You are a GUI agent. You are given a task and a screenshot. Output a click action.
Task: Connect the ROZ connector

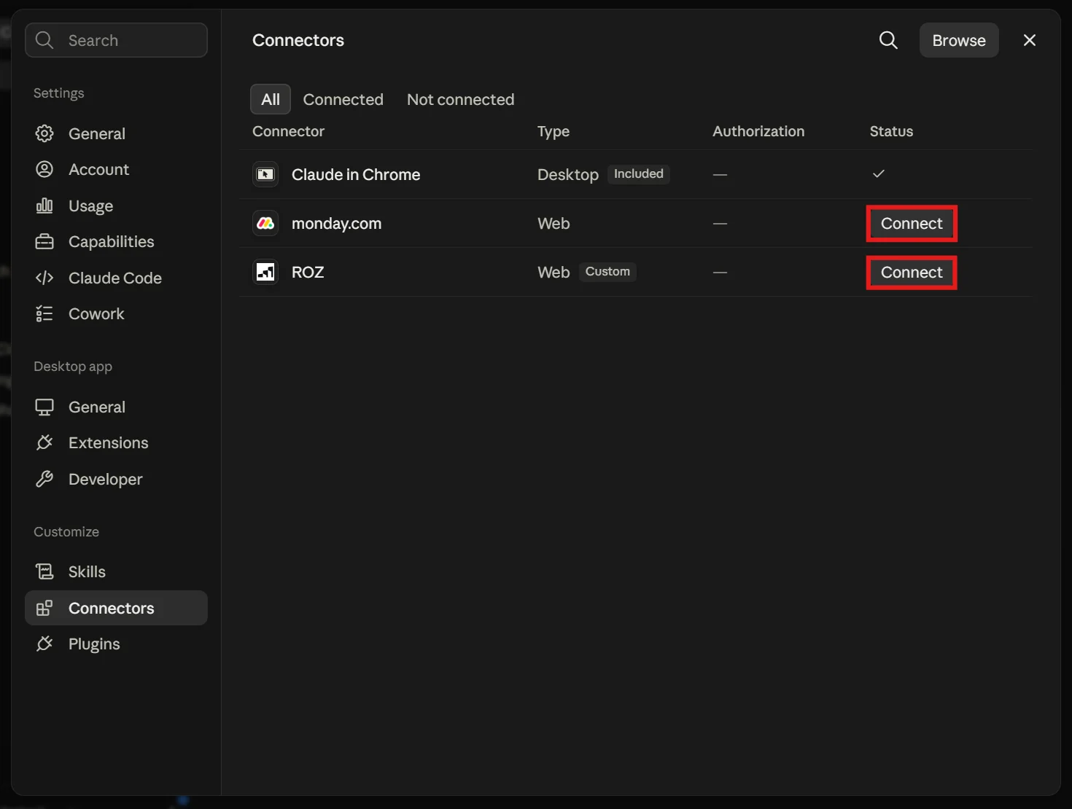coord(912,272)
